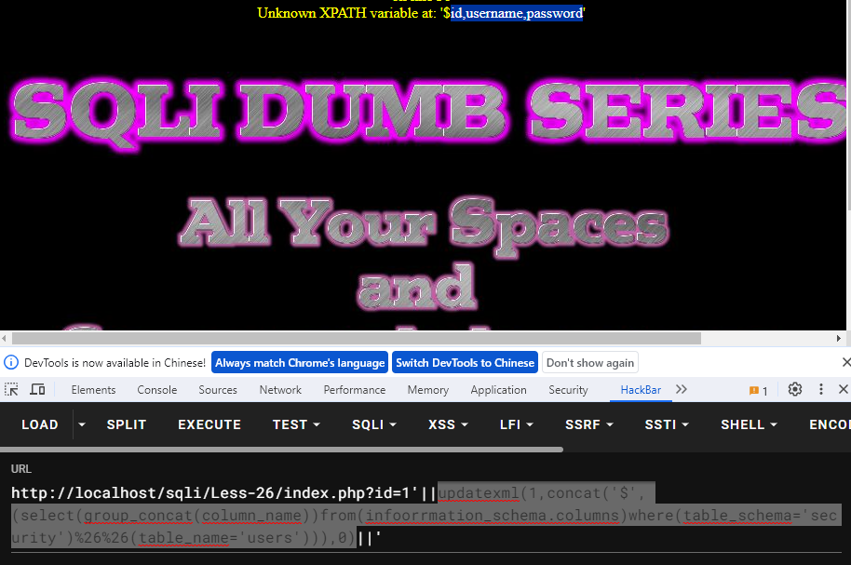Viewport: 851px width, 565px height.
Task: Click the page scrollbar right arrow
Action: (839, 338)
